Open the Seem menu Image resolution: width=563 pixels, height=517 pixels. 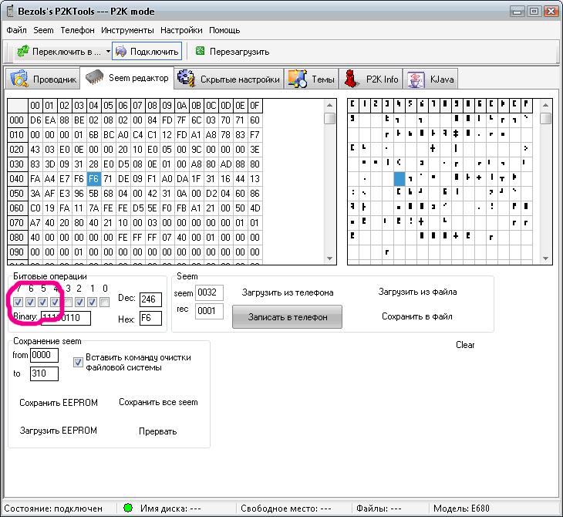43,30
